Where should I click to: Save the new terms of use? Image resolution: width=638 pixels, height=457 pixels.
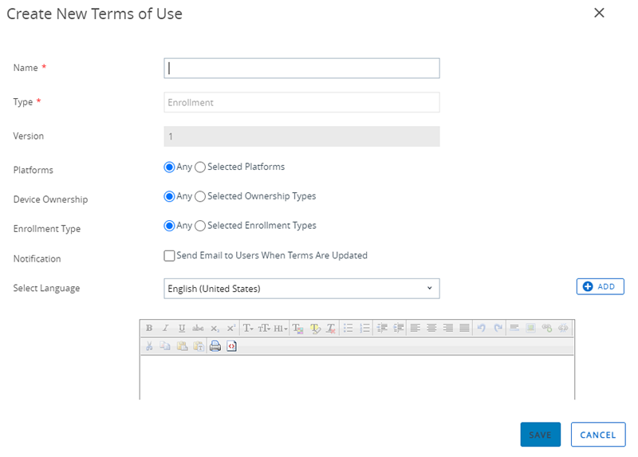(x=541, y=435)
